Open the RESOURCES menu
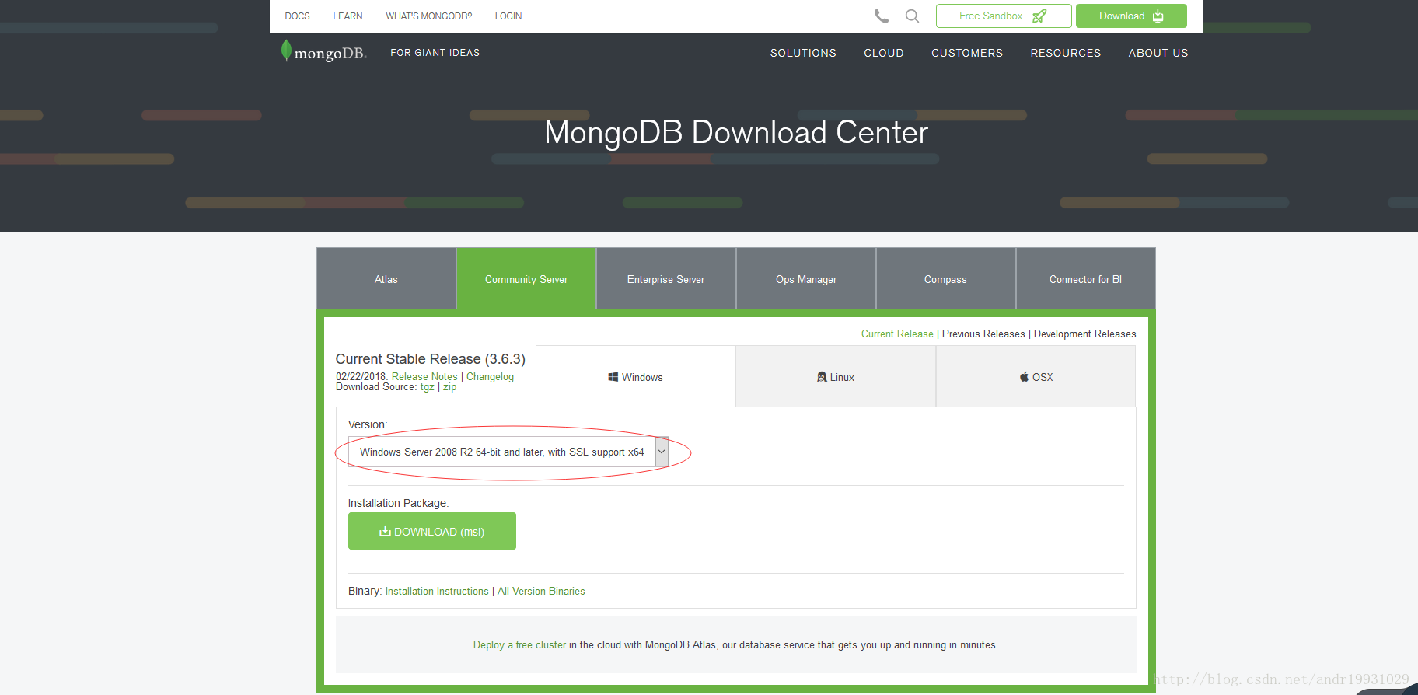The width and height of the screenshot is (1418, 695). (x=1066, y=53)
